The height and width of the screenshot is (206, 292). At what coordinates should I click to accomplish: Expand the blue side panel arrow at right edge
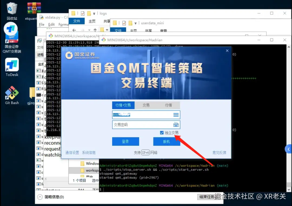coord(288,149)
